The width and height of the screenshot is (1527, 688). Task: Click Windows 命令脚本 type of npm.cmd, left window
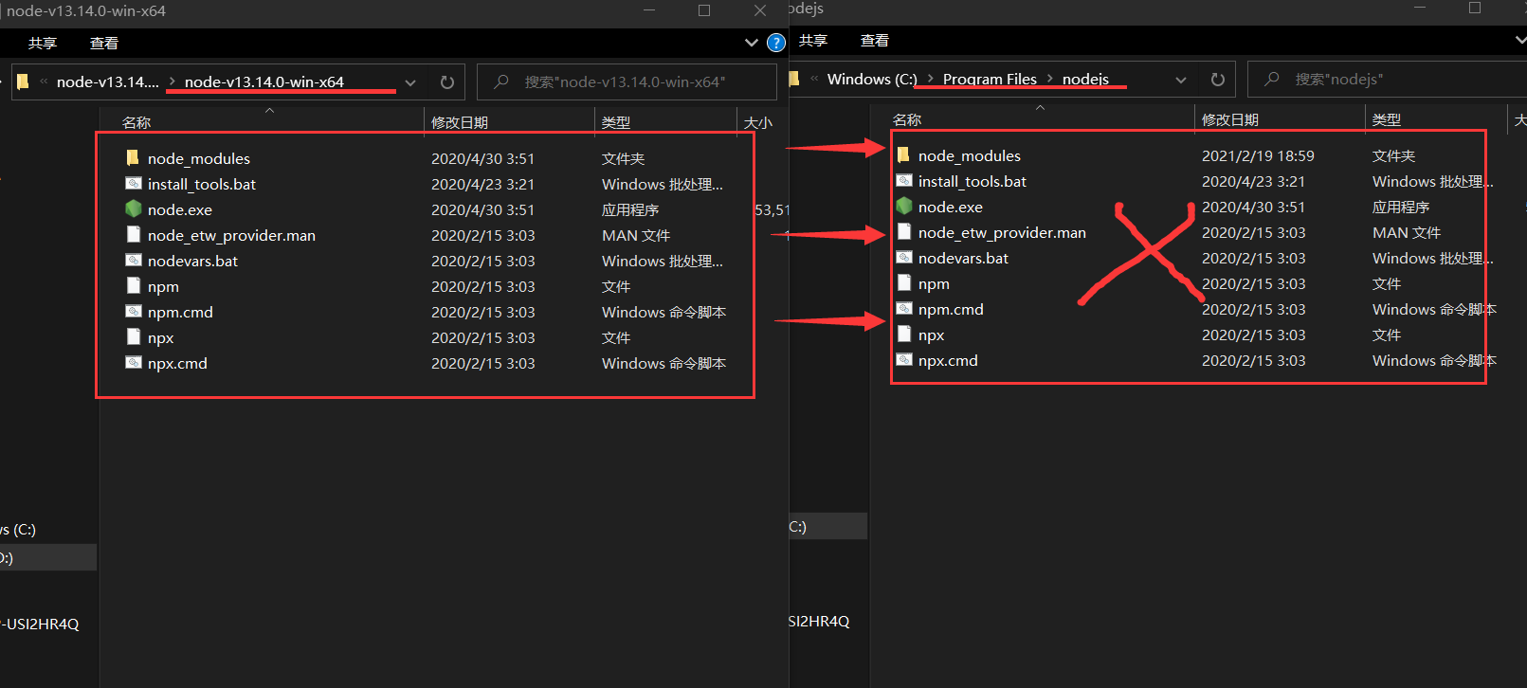pos(664,312)
